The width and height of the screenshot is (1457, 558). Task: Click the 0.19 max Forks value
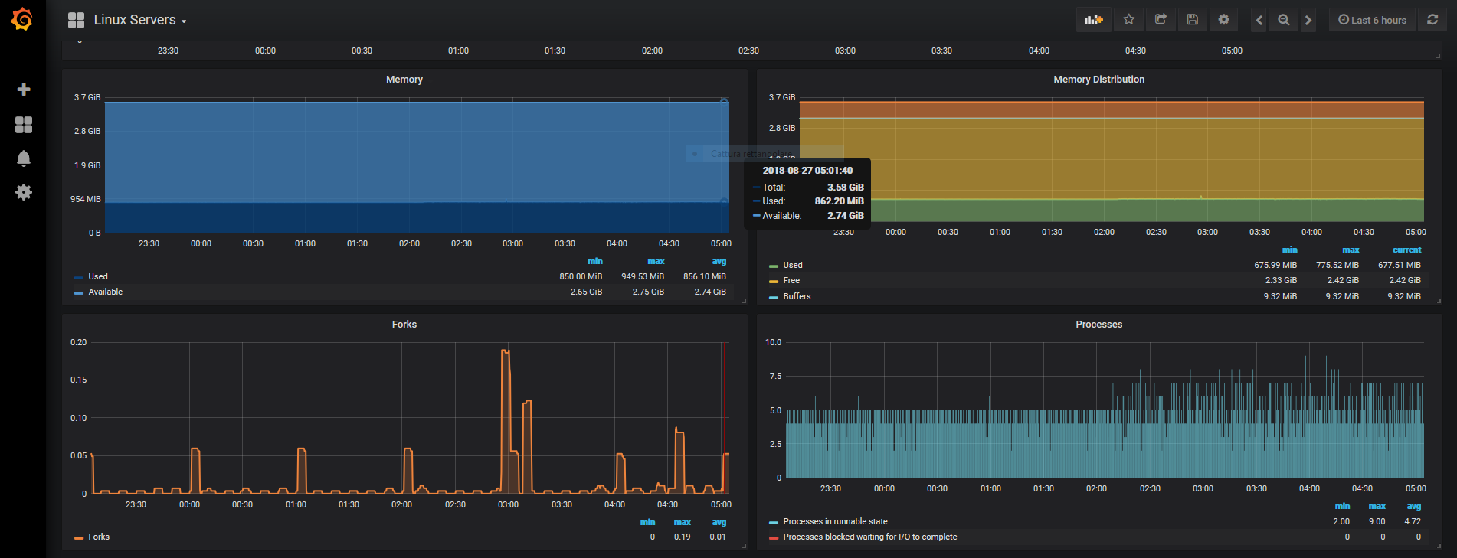[683, 537]
